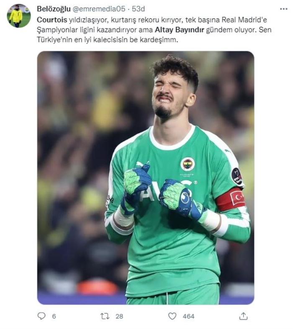Open the @emremedia05 handle link

click(99, 9)
